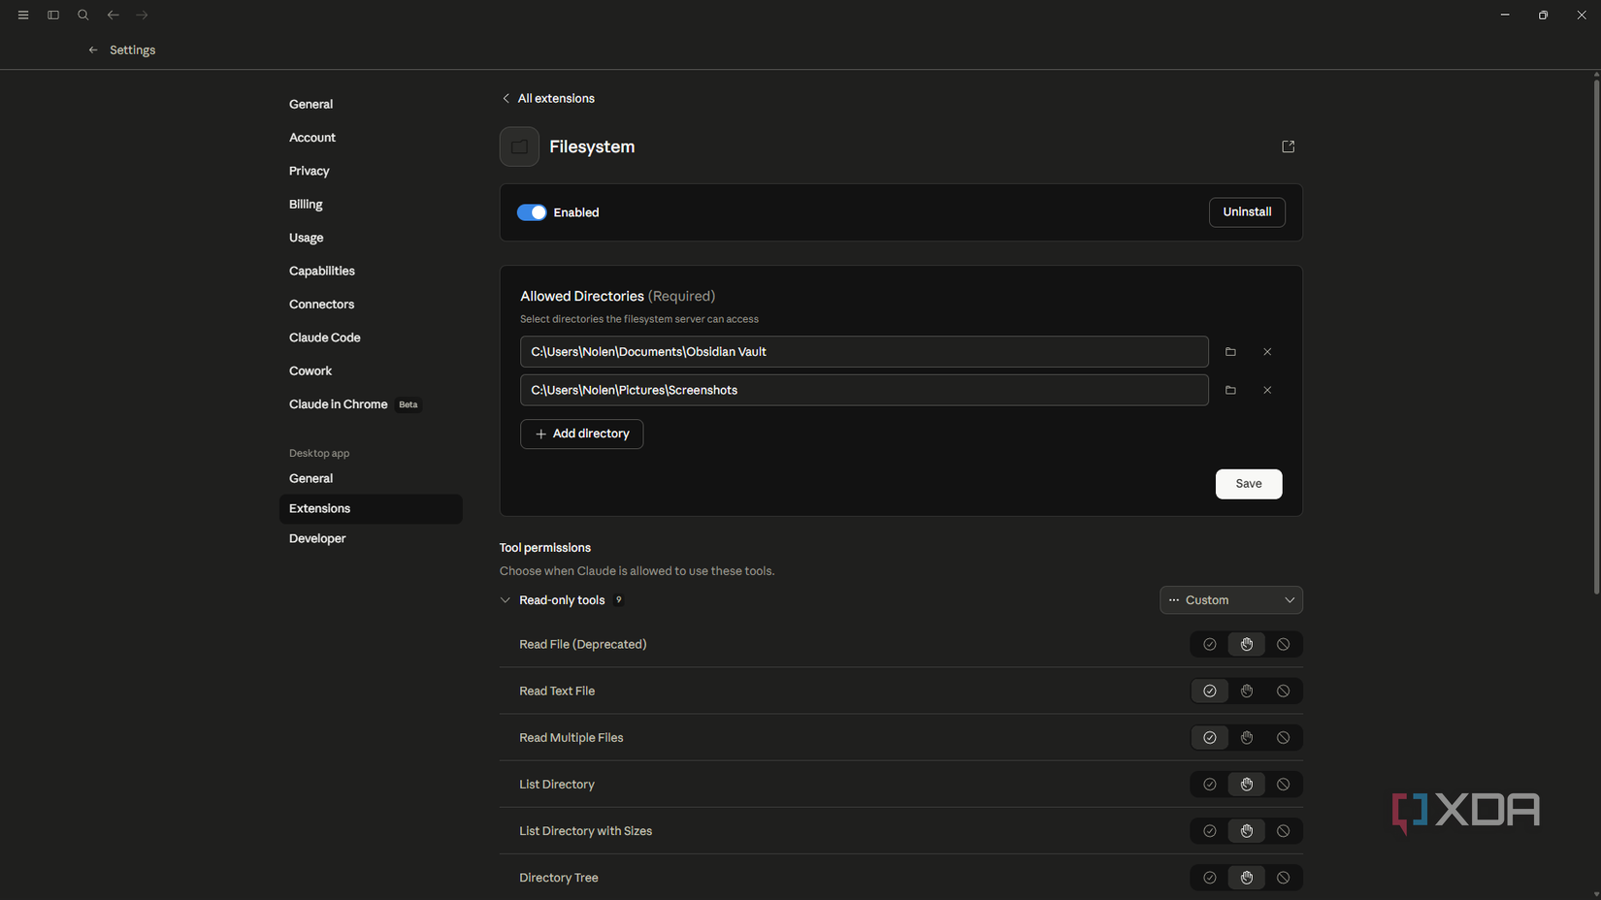Open the Connectors settings page

(321, 305)
